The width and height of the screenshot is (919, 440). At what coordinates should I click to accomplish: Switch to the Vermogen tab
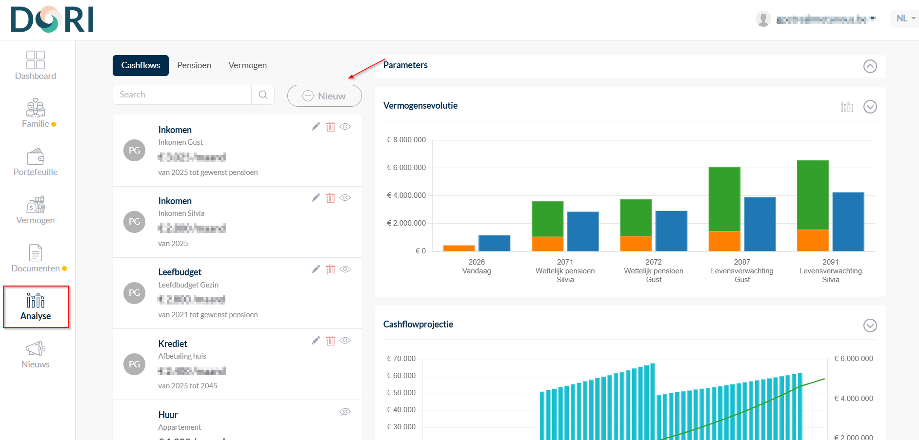click(247, 65)
